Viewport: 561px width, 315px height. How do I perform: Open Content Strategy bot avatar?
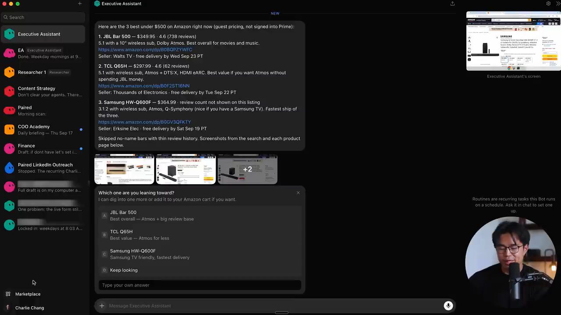pyautogui.click(x=9, y=91)
